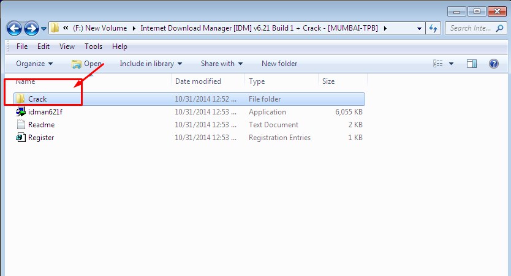Create a New folder
511x276 pixels.
pos(279,64)
